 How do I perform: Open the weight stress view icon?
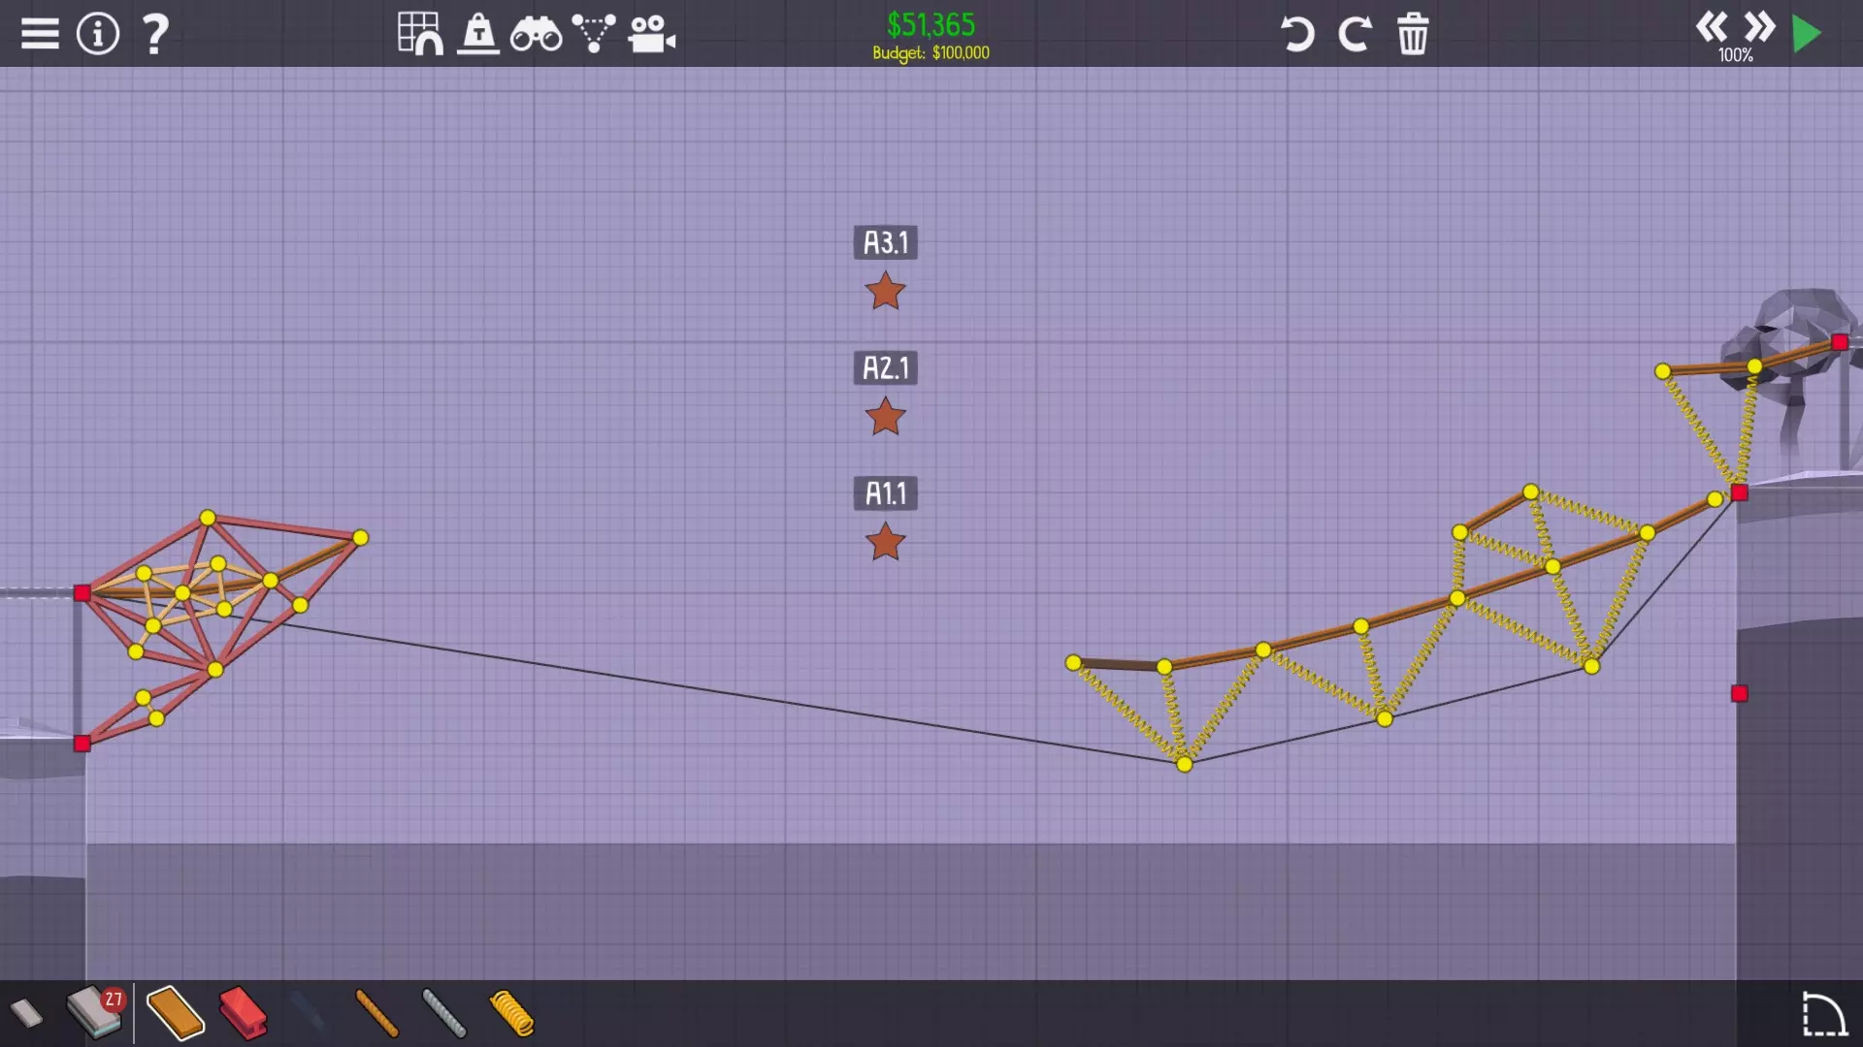(478, 34)
